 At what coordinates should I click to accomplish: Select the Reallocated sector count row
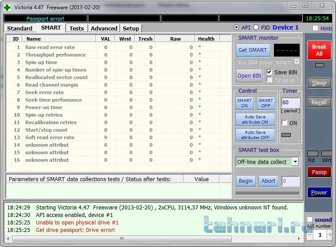coord(119,77)
